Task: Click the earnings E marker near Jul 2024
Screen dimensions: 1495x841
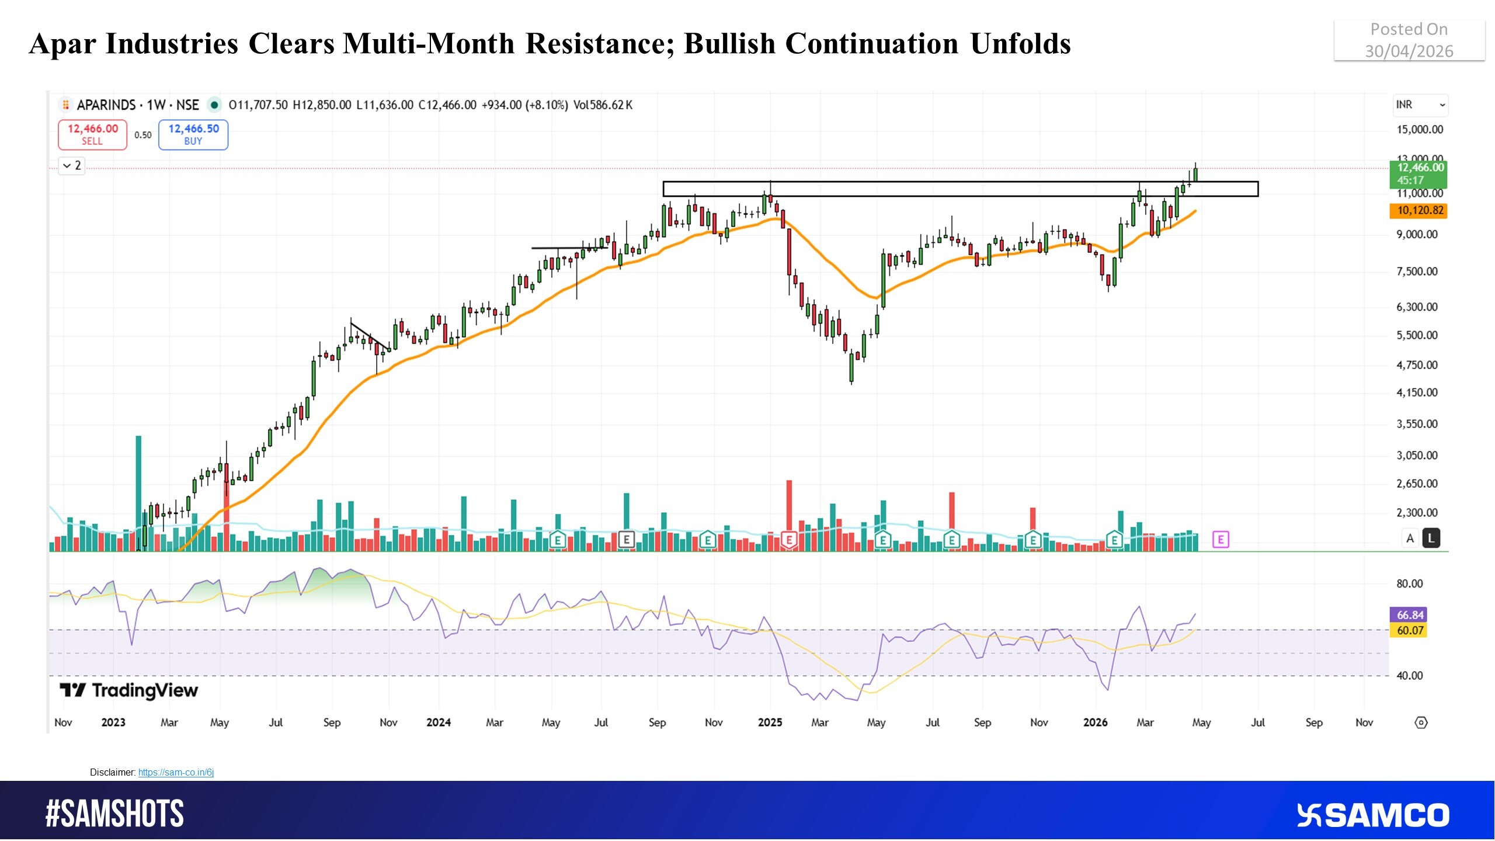Action: 627,540
